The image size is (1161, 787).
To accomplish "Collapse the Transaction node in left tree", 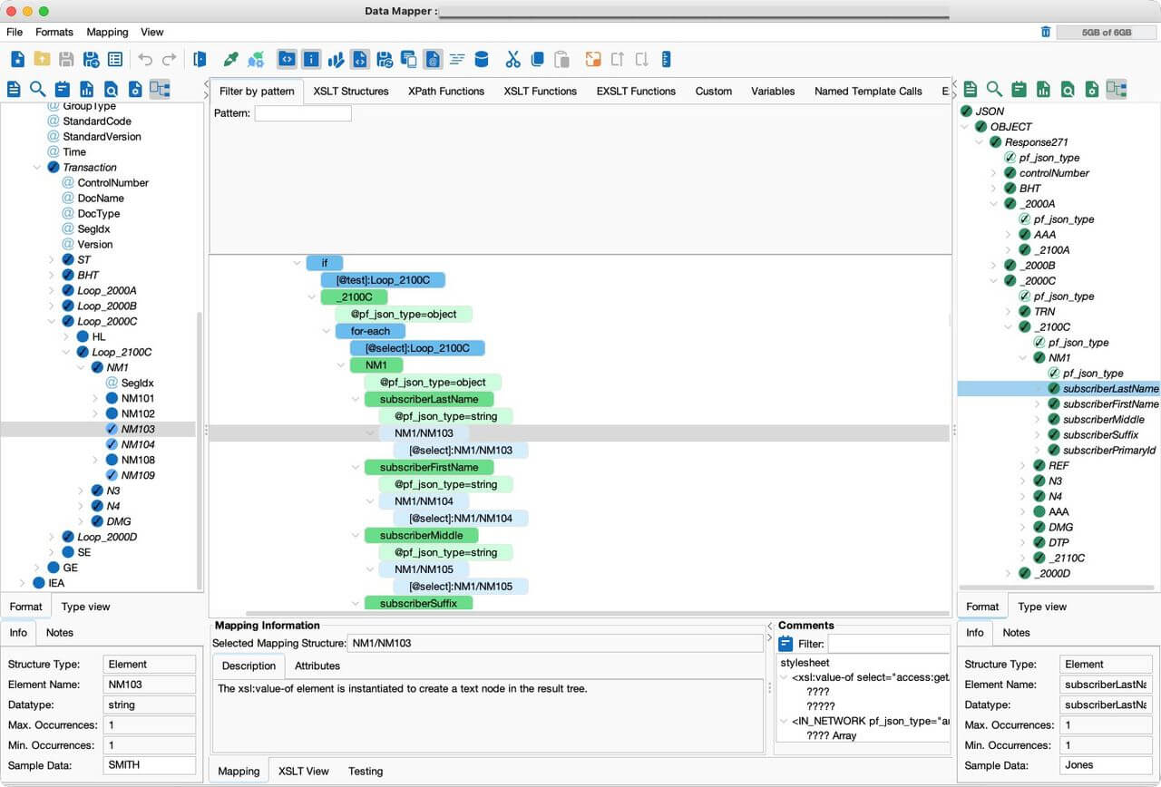I will coord(37,167).
